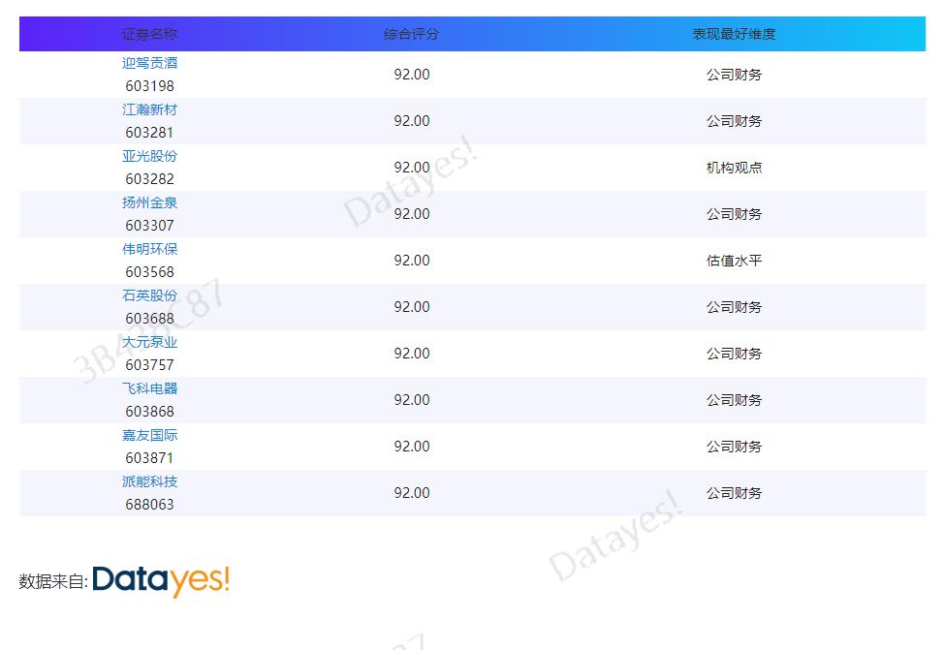This screenshot has height=650, width=944.
Task: Open the 迎驾贡酒 stock link
Action: pyautogui.click(x=149, y=62)
